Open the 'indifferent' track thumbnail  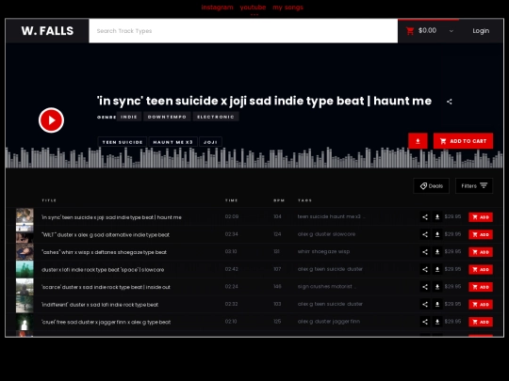pos(25,305)
